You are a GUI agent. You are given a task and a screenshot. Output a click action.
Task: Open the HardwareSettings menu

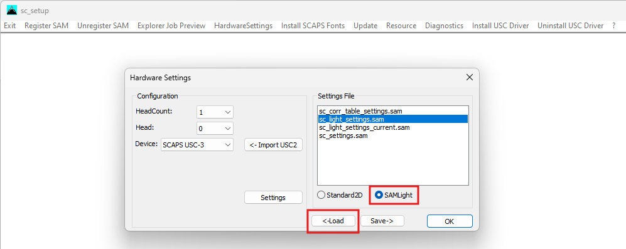point(243,26)
